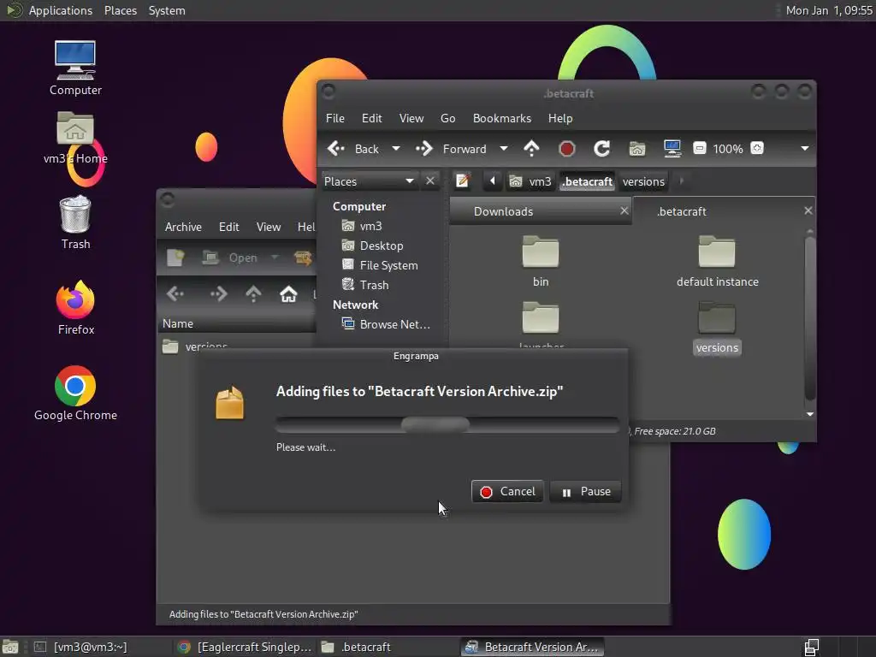Image resolution: width=876 pixels, height=657 pixels.
Task: Select Desktop in the Places sidebar
Action: pos(381,246)
